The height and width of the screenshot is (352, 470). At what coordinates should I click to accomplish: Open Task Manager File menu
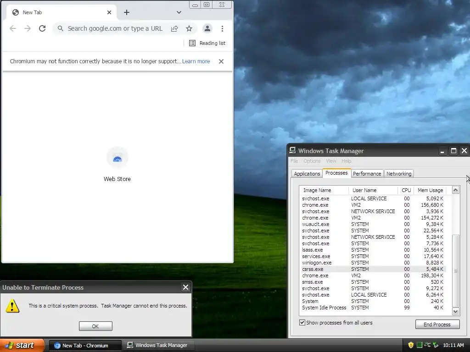(294, 161)
